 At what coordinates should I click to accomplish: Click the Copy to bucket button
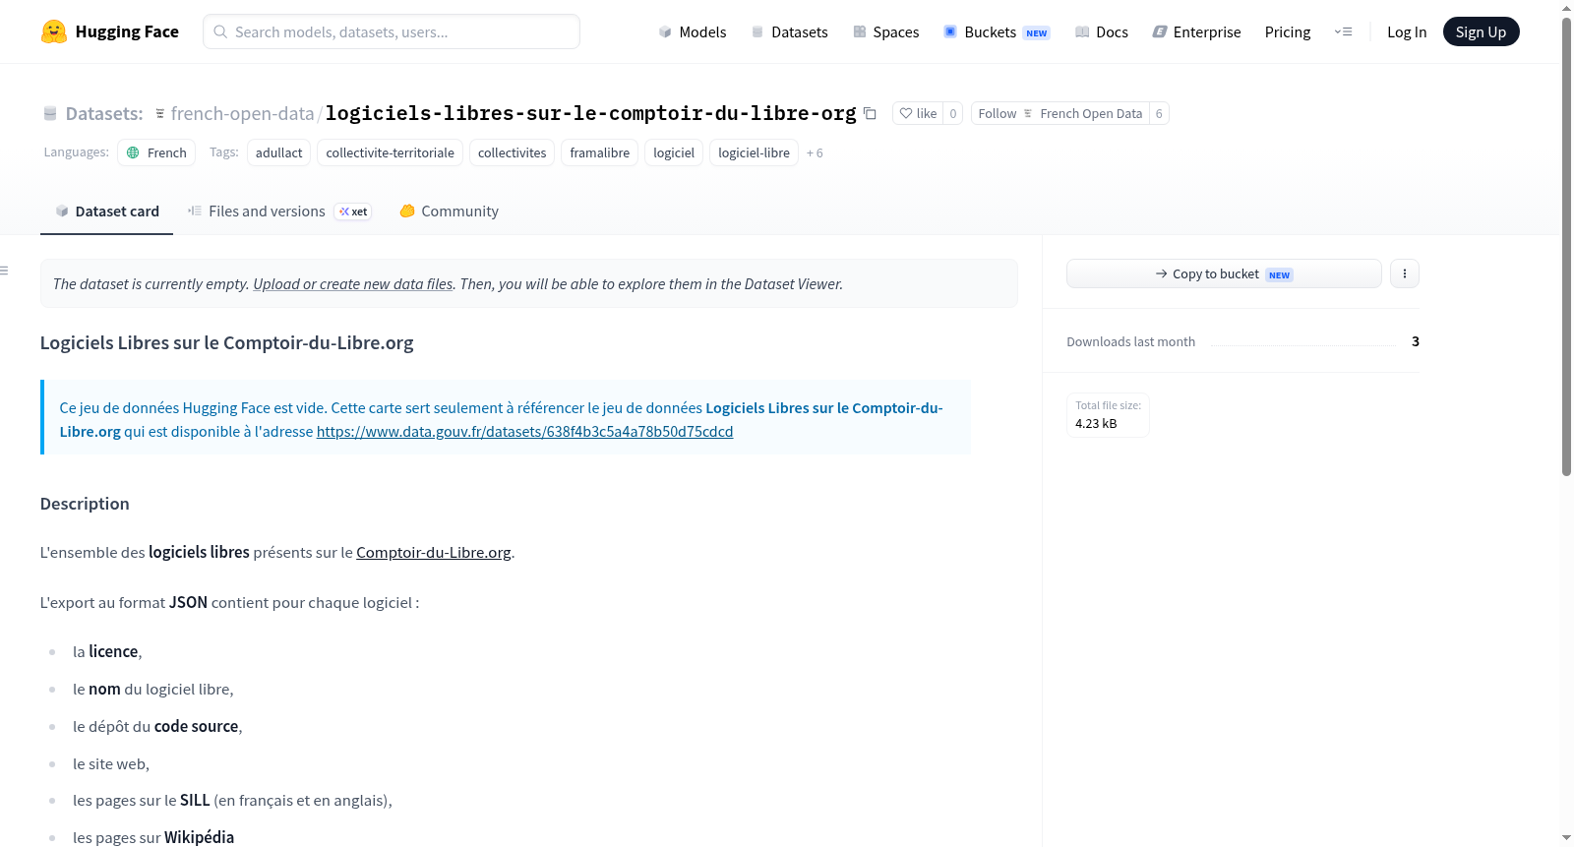[x=1224, y=273]
